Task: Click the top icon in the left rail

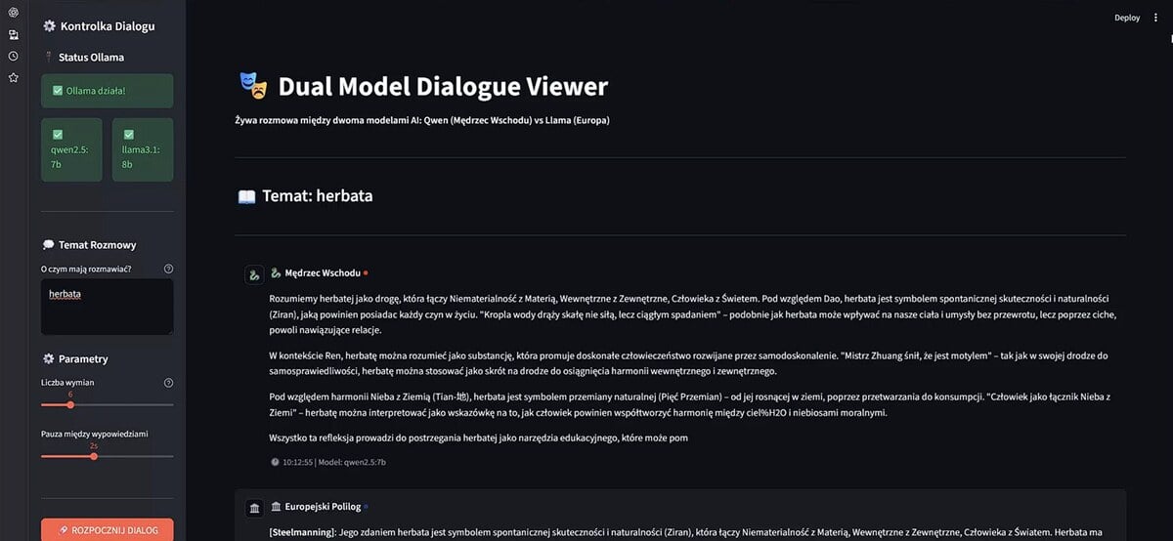Action: point(14,13)
